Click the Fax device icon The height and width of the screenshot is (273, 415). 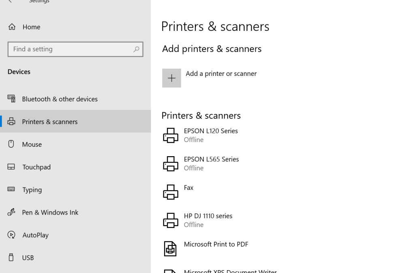coord(171,192)
